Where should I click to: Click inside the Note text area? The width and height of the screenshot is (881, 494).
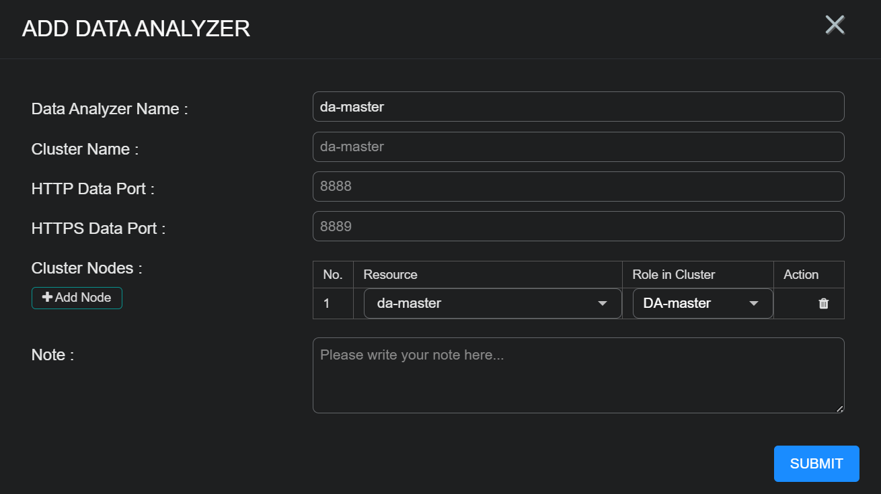[x=578, y=375]
